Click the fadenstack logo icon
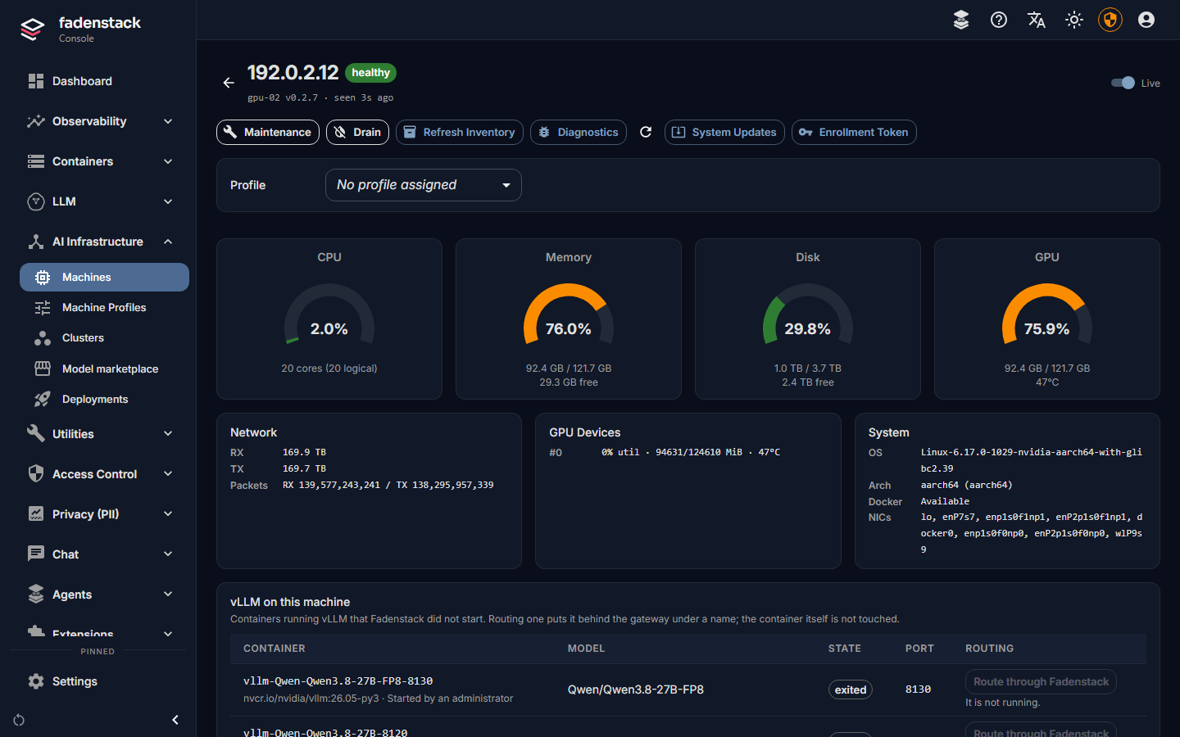 [x=33, y=29]
